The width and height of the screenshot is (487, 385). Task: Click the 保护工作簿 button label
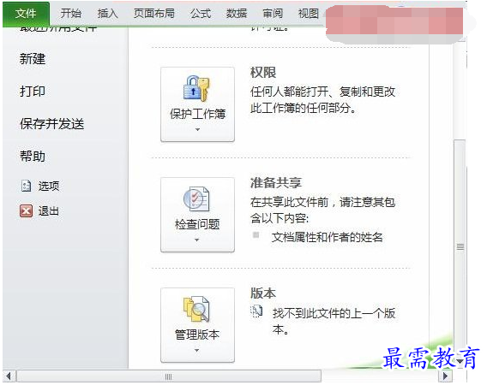pos(197,114)
